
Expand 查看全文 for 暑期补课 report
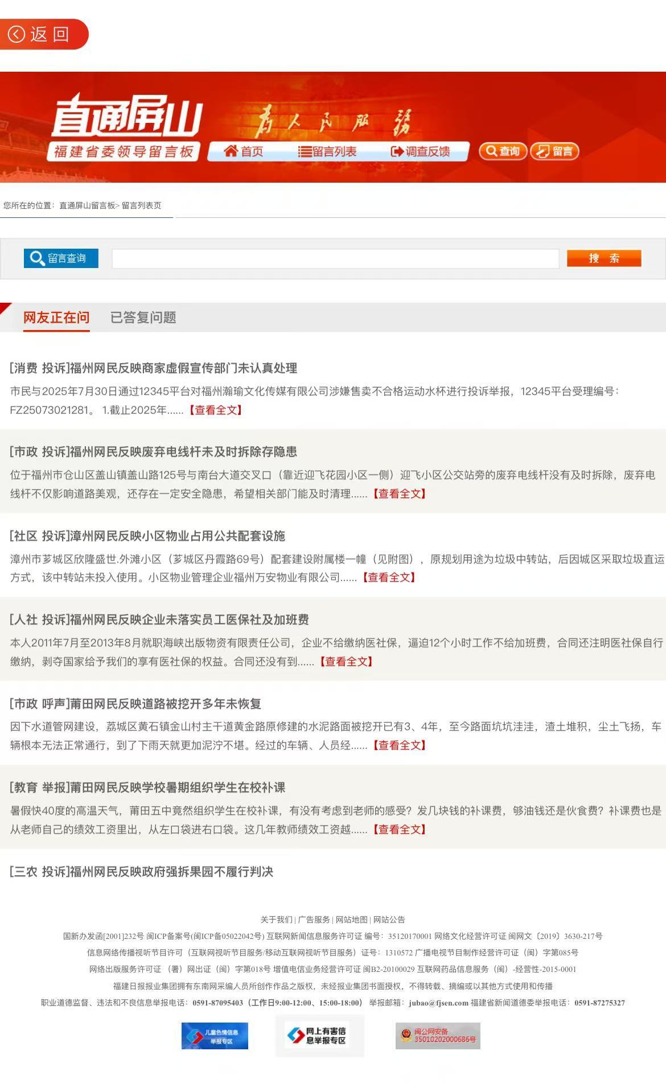click(x=399, y=830)
